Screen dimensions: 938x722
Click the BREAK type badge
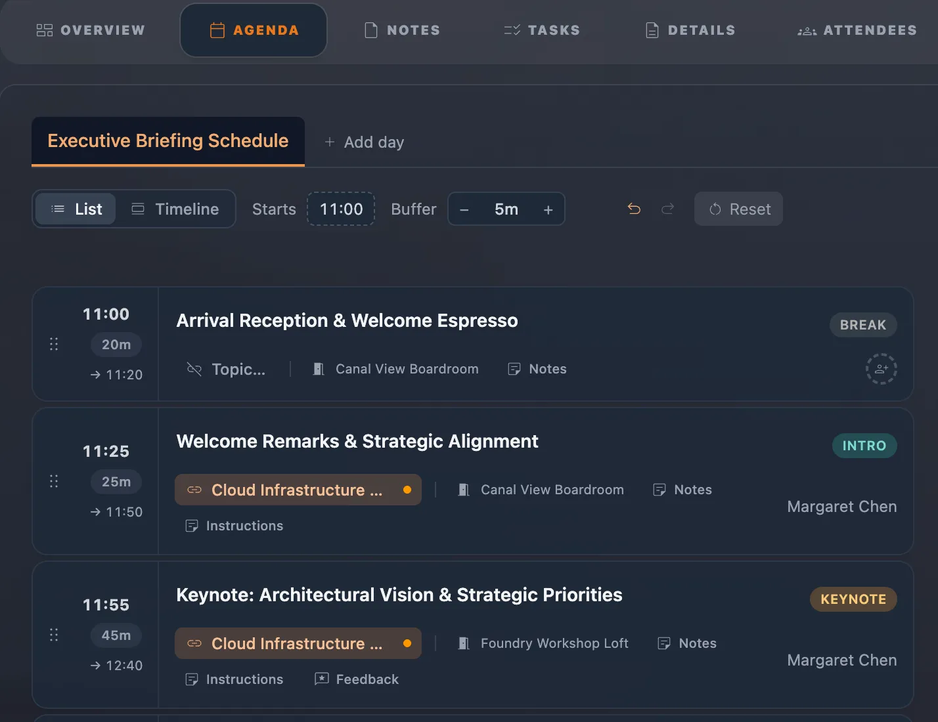tap(863, 325)
